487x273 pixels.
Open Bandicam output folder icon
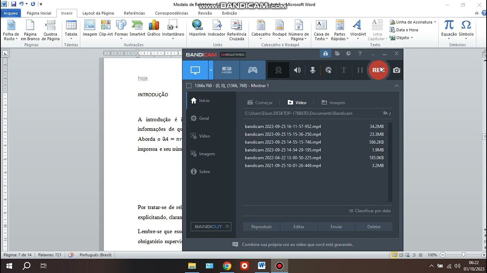click(337, 54)
